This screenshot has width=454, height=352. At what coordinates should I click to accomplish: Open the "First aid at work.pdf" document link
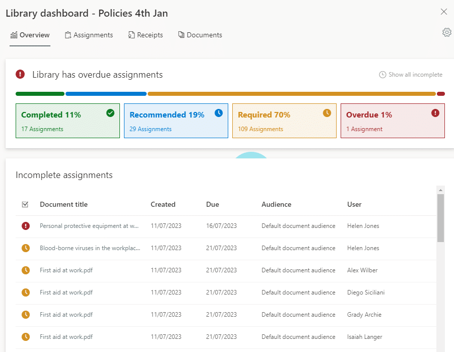67,270
